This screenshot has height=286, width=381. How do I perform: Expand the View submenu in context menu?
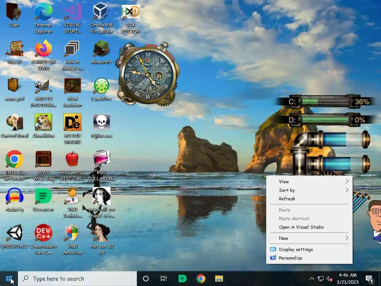[309, 181]
